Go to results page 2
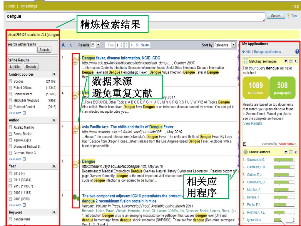 (x=121, y=45)
